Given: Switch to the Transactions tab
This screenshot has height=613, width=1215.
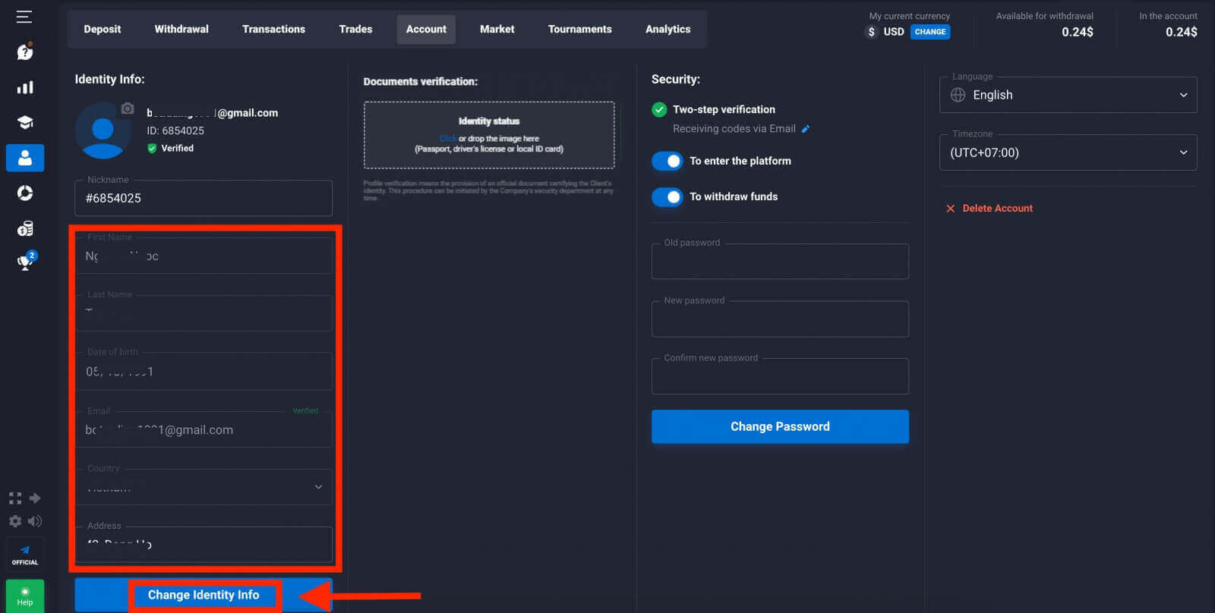Looking at the screenshot, I should tap(273, 29).
